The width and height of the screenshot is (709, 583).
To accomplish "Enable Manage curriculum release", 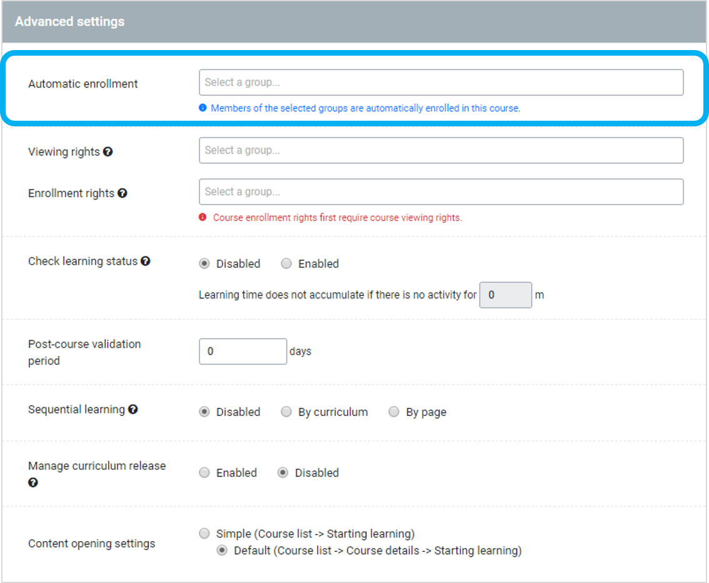I will tap(204, 473).
